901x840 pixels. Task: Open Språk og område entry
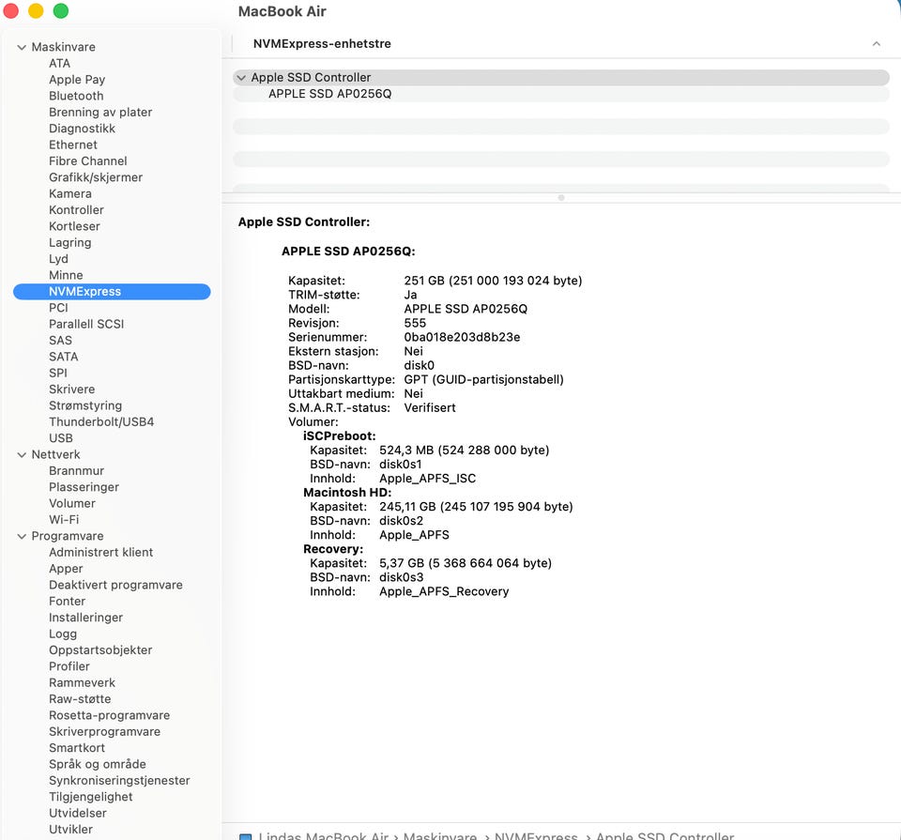(x=97, y=764)
